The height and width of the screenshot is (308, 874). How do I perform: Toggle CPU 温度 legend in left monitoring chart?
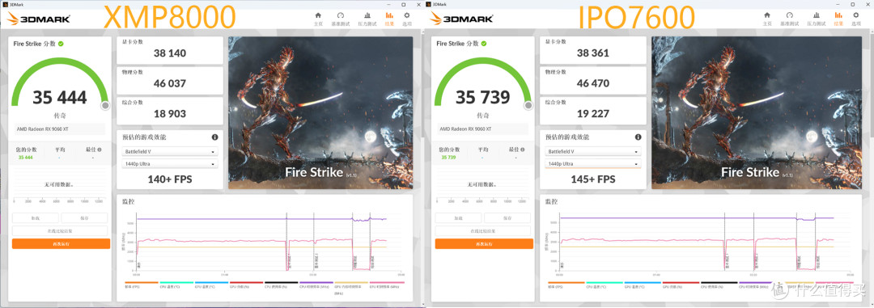click(176, 285)
